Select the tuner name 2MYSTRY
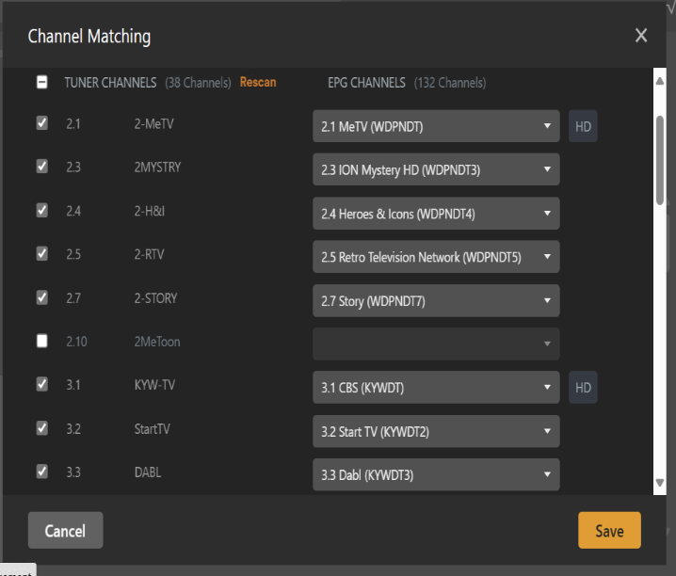676x576 pixels. pyautogui.click(x=157, y=168)
